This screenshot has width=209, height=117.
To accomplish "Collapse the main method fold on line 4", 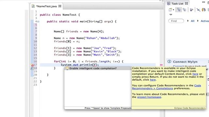I will point(38,21).
